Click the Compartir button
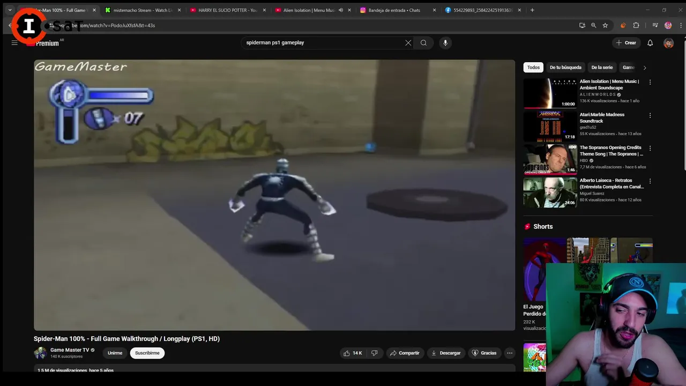686x386 pixels. [x=405, y=353]
